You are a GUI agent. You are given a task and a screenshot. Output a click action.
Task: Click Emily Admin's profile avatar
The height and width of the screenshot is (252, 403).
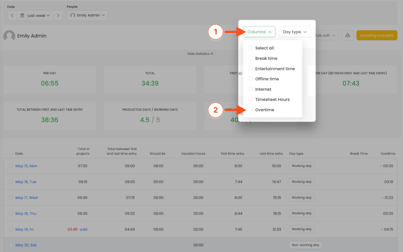[x=9, y=36]
